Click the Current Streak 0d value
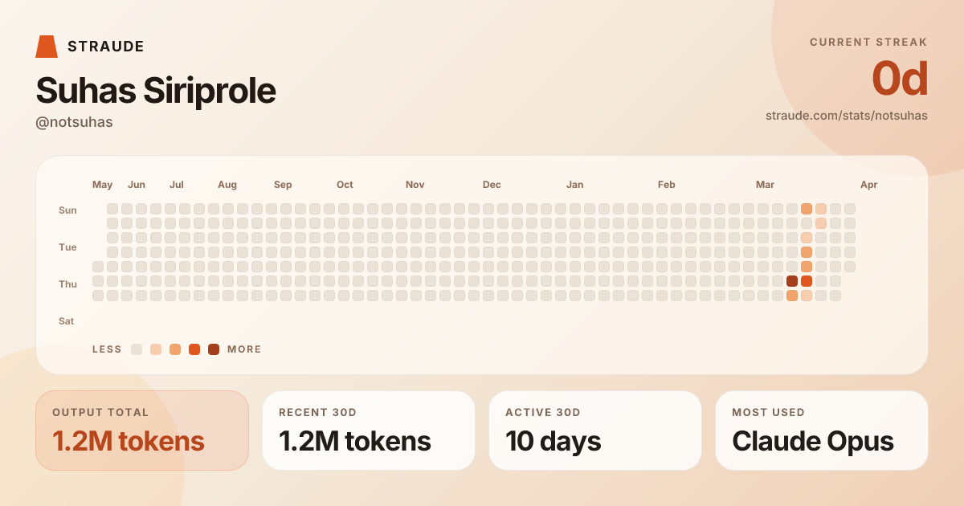 tap(900, 79)
